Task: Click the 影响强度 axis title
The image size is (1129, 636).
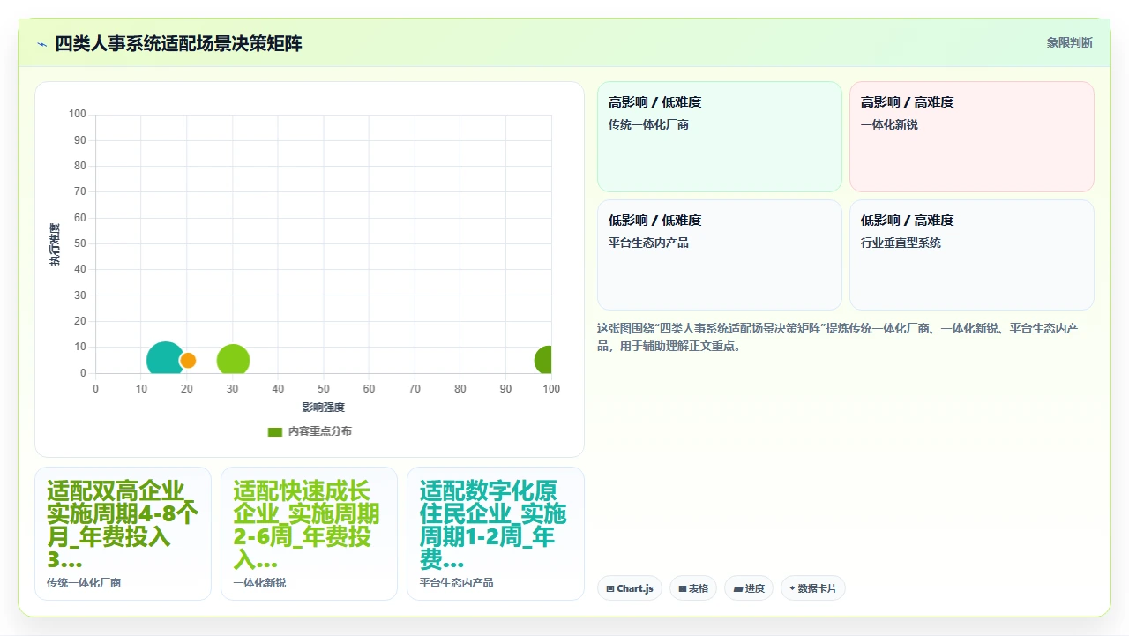Action: (x=323, y=408)
